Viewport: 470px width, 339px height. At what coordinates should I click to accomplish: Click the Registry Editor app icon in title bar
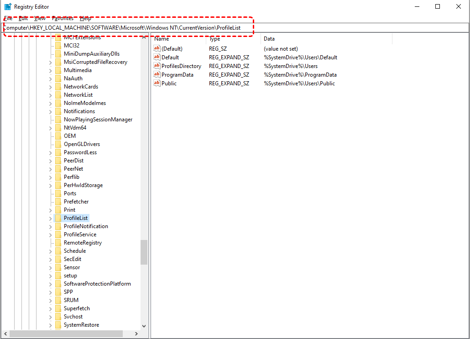pos(8,6)
